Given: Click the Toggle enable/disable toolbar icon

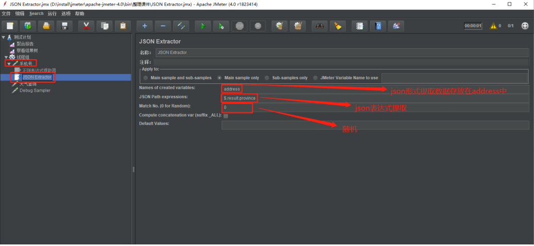Looking at the screenshot, I should (181, 26).
